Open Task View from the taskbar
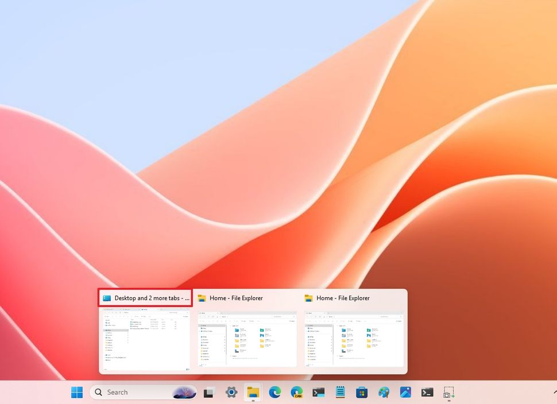This screenshot has height=404, width=557. click(208, 392)
